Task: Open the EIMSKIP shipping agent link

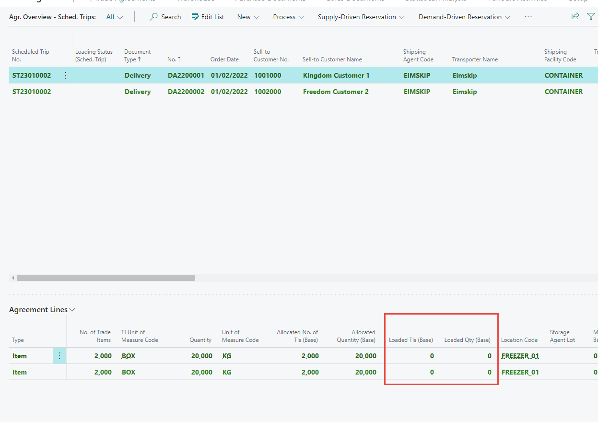Action: point(417,75)
